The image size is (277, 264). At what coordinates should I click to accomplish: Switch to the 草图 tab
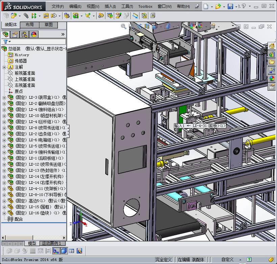pos(48,25)
